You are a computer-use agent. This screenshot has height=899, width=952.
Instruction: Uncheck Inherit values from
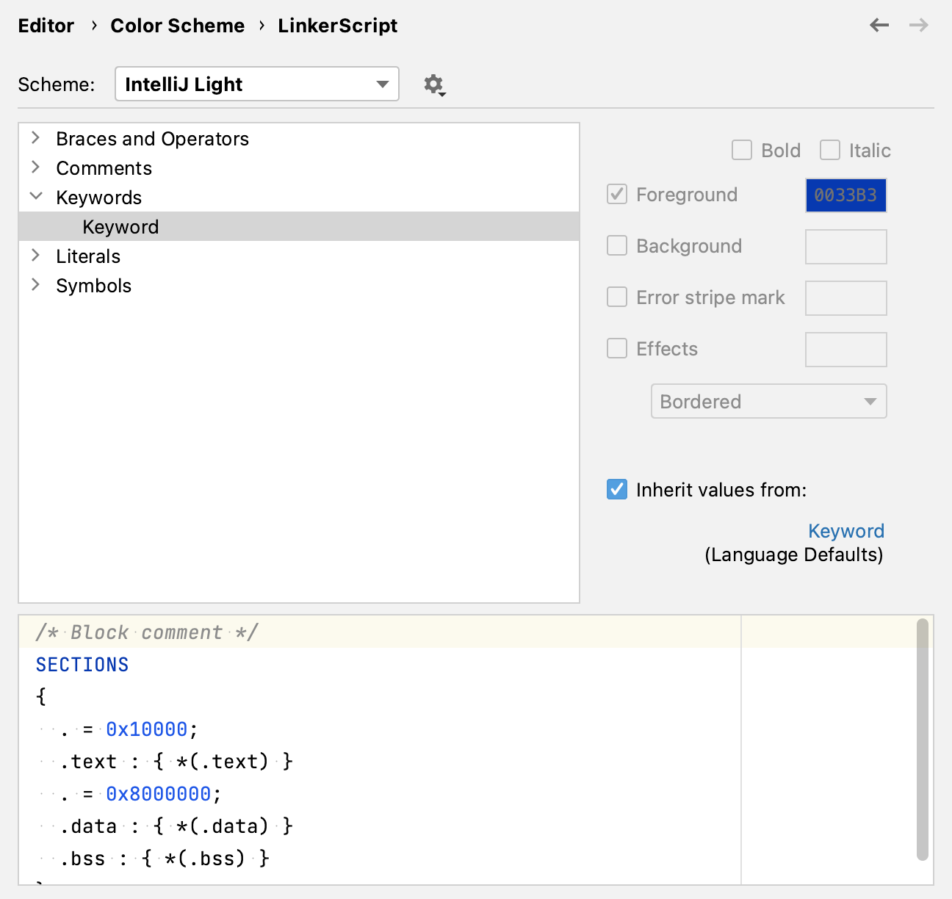coord(616,489)
